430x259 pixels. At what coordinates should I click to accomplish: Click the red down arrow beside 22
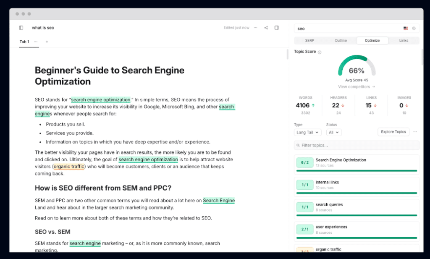tap(343, 105)
